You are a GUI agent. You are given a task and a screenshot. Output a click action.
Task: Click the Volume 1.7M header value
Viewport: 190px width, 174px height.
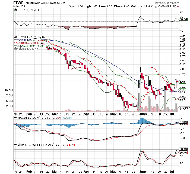[140, 7]
